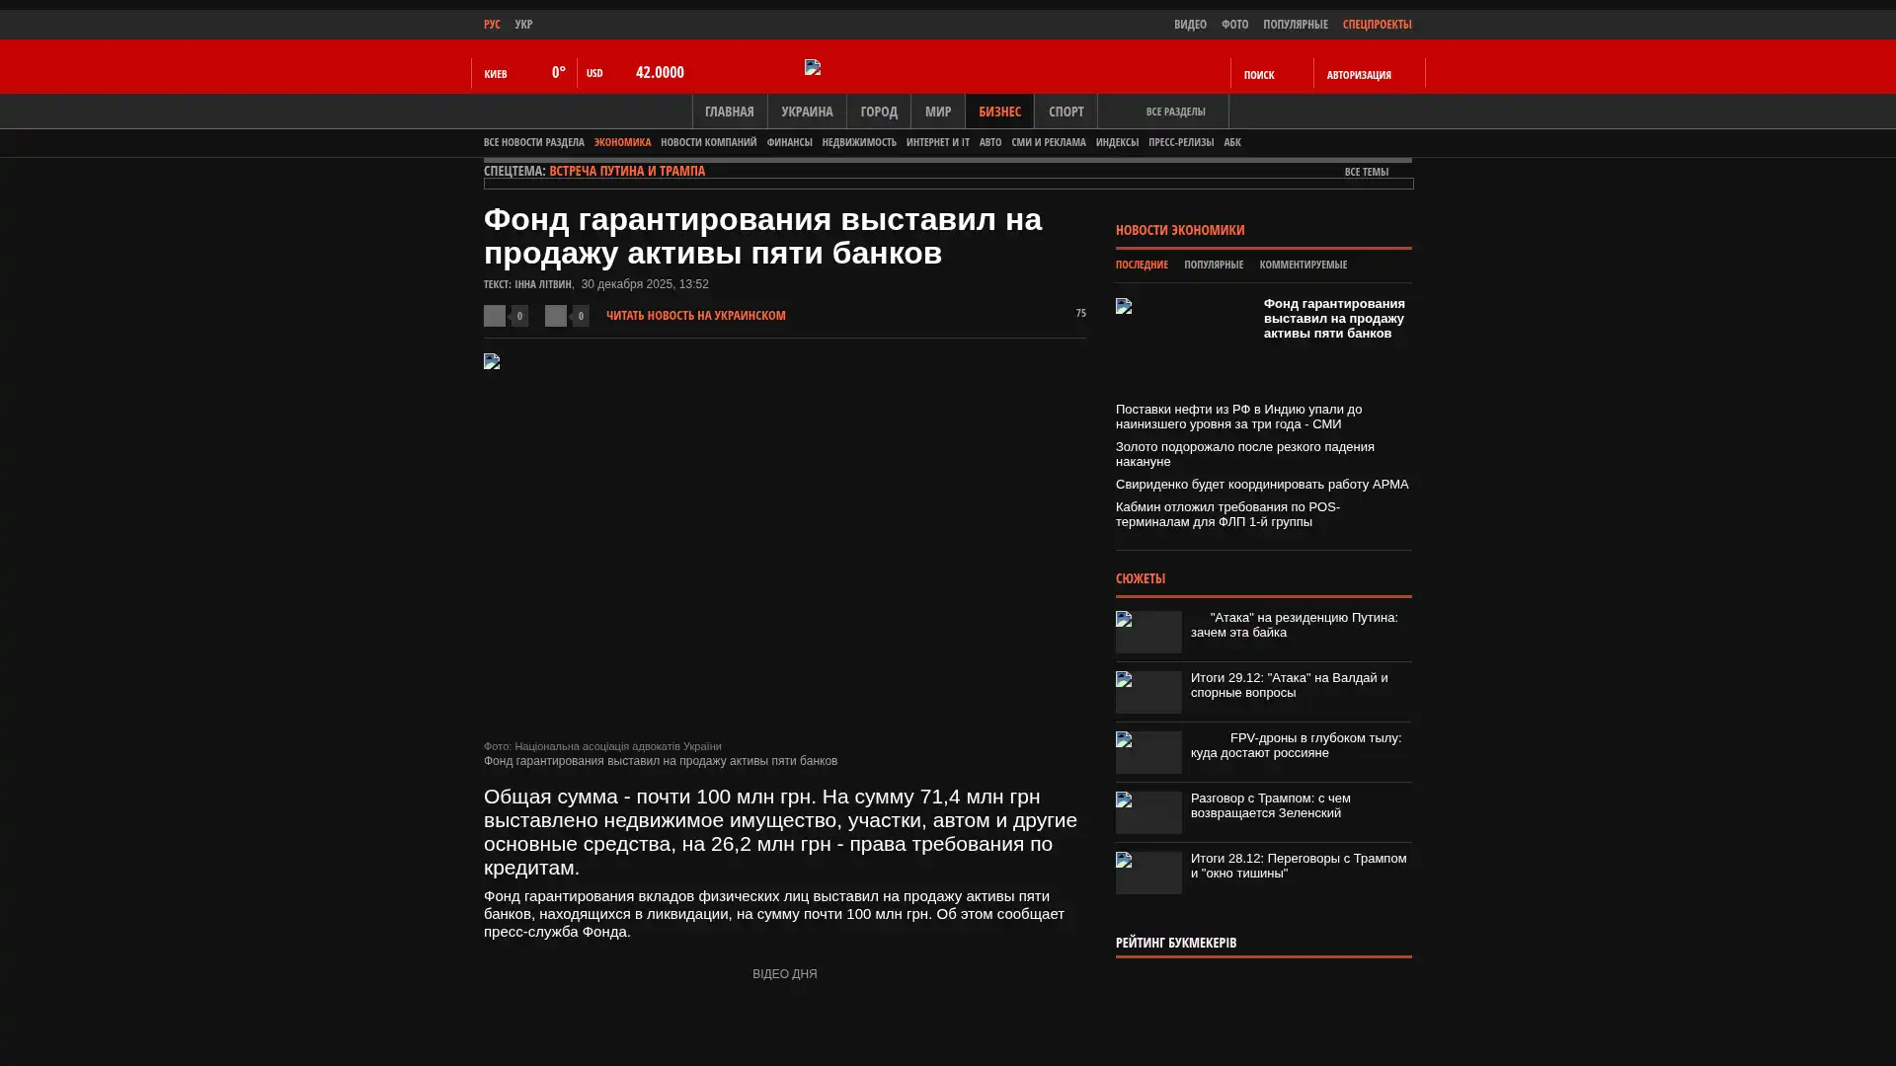Switch to КОММЕНТИРУЕМЫЕ tab in economy news
The image size is (1896, 1066).
coord(1303,265)
